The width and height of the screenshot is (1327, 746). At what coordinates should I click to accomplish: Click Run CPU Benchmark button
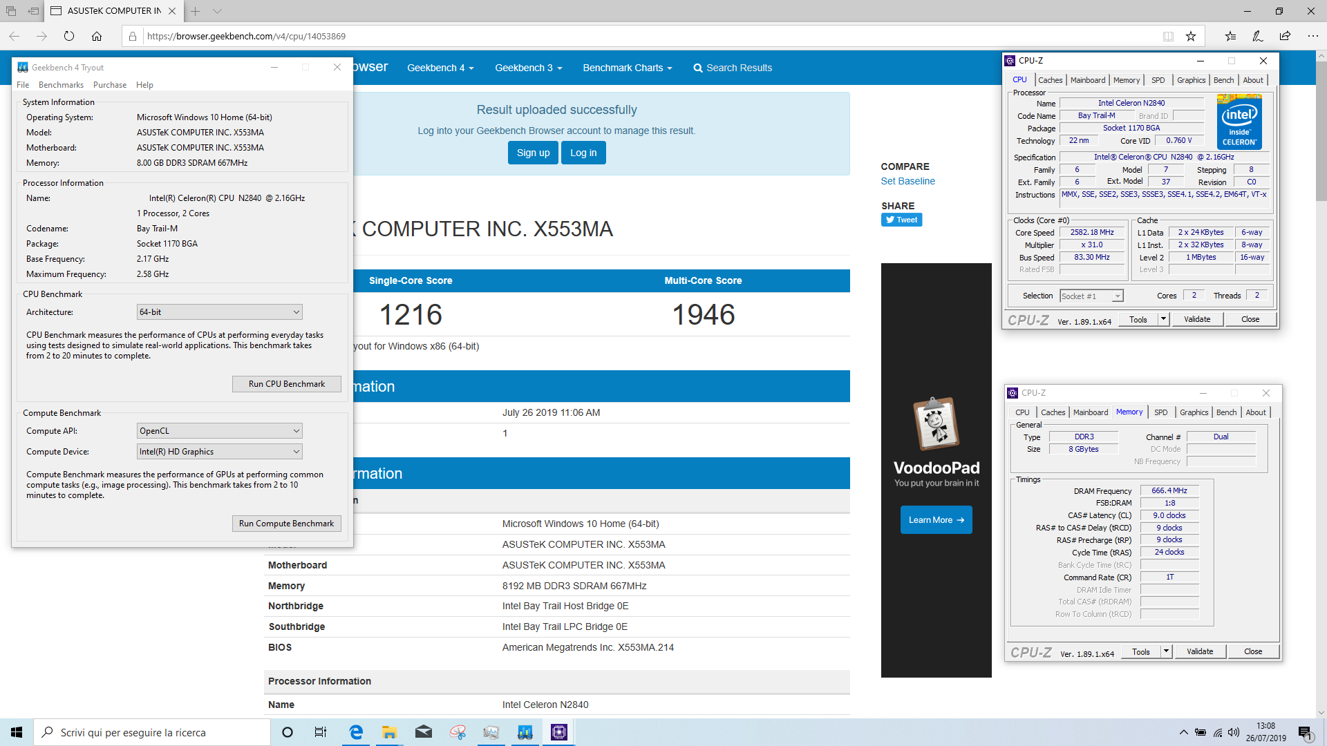click(x=287, y=384)
